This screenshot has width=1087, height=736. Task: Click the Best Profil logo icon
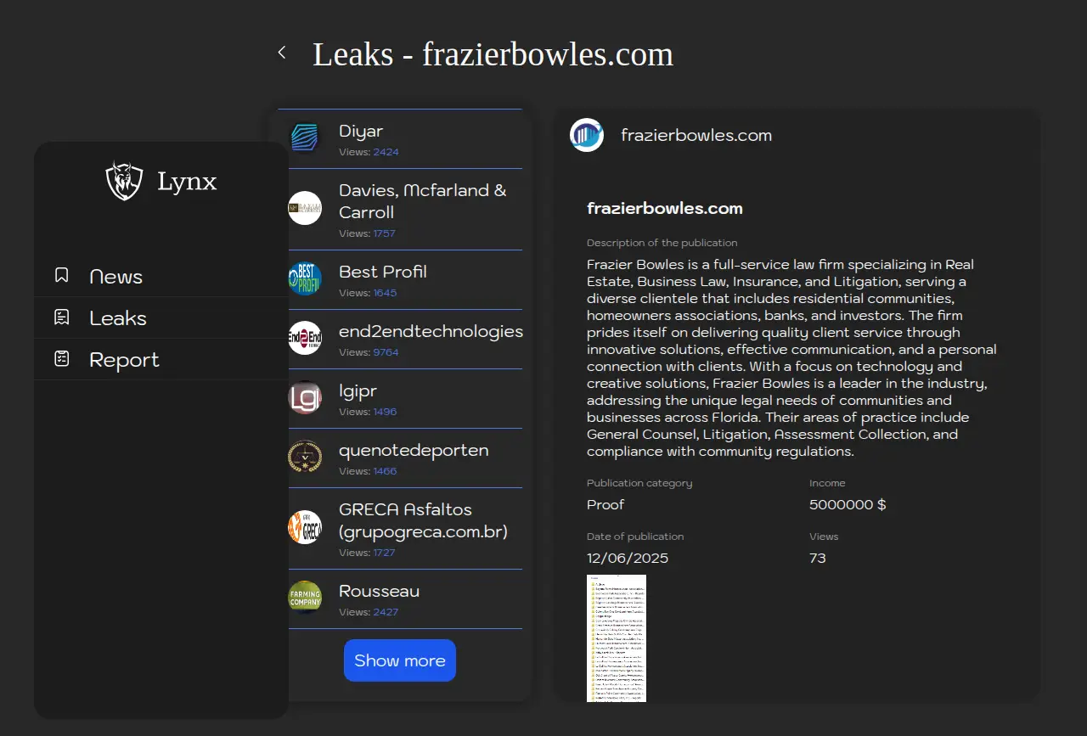(305, 278)
